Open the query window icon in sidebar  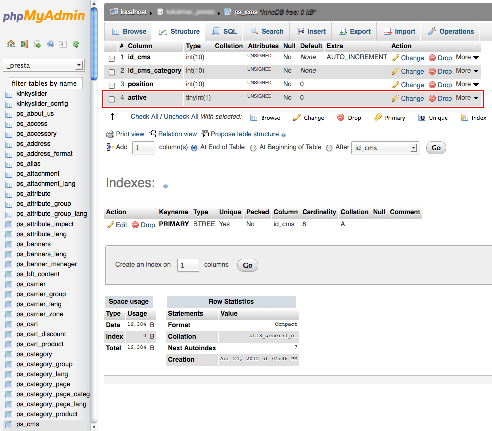coord(38,44)
